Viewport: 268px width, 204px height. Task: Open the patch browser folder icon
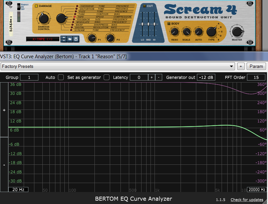[70, 39]
